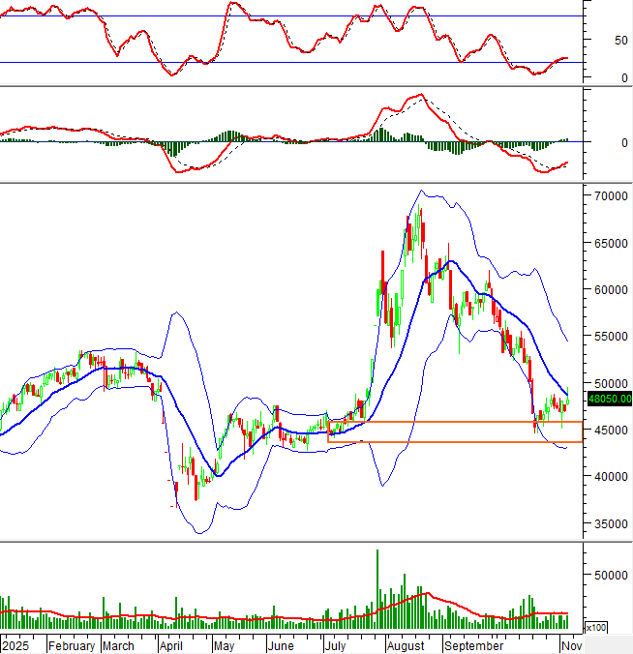Click the x100 volume multiplier label
This screenshot has height=654, width=633.
[x=596, y=627]
